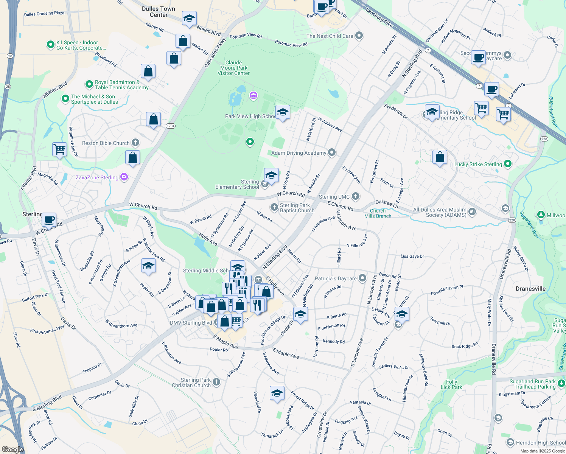Click coffee marker by Second Mommys Daycare
Viewport: 566px width, 454px height.
click(478, 58)
